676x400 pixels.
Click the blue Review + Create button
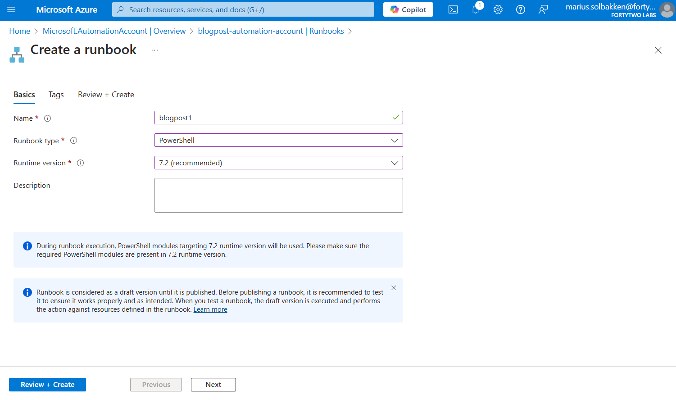(47, 385)
